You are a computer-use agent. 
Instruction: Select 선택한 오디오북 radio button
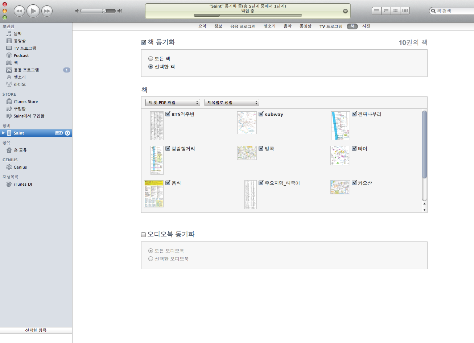click(151, 259)
